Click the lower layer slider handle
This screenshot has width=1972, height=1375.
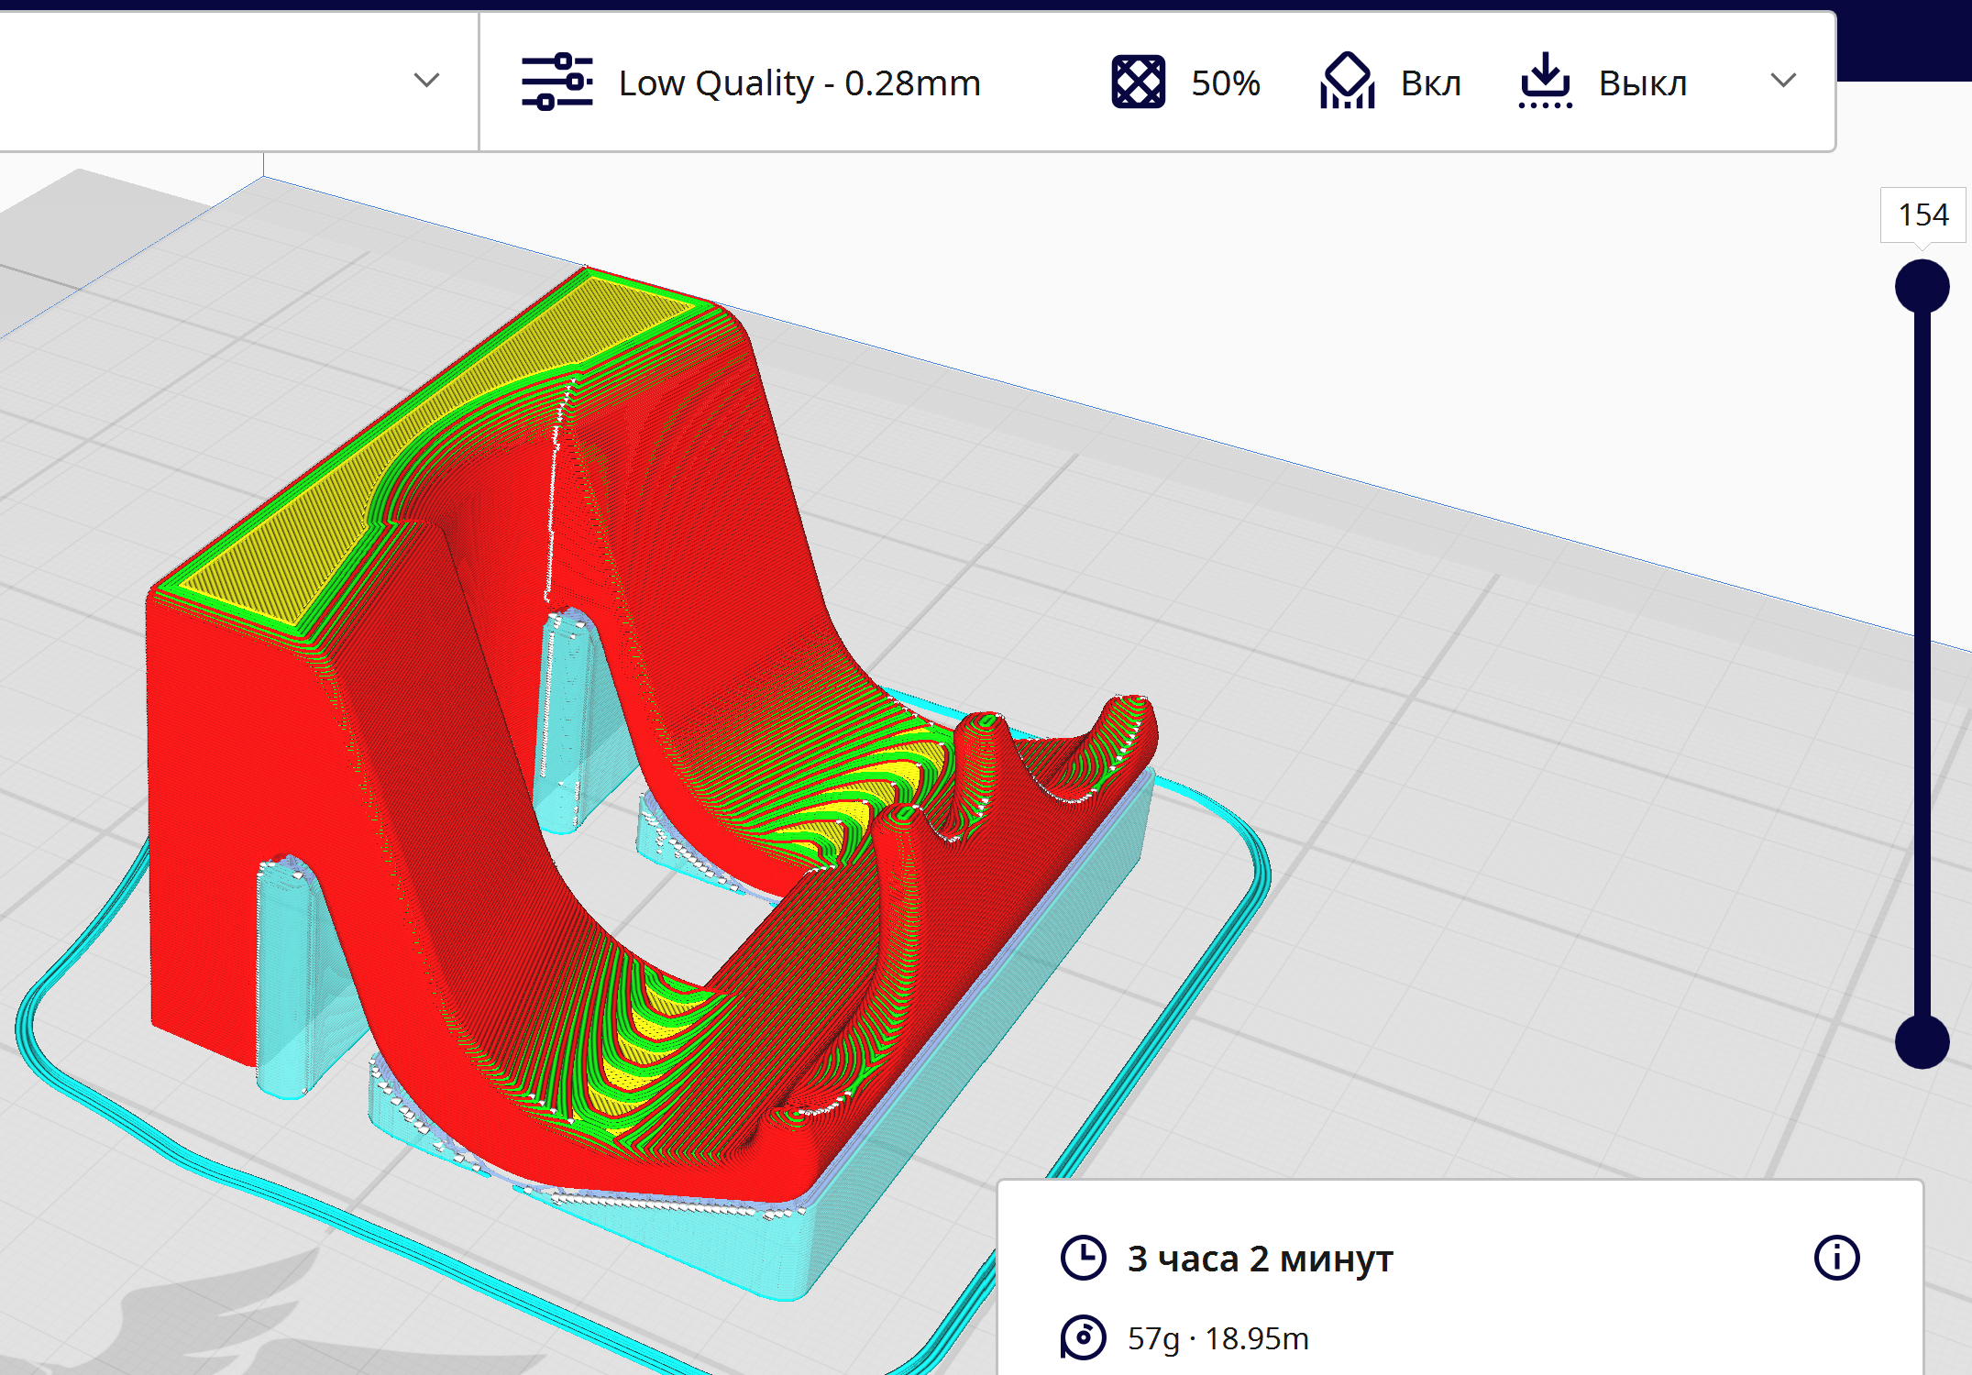[x=1922, y=1041]
